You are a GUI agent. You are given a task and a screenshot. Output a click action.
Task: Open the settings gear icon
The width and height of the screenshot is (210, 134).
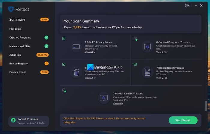pos(187,5)
